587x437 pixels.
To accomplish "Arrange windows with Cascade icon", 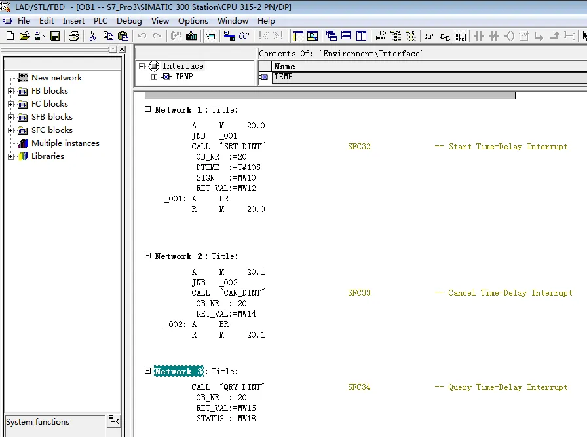I will [331, 36].
